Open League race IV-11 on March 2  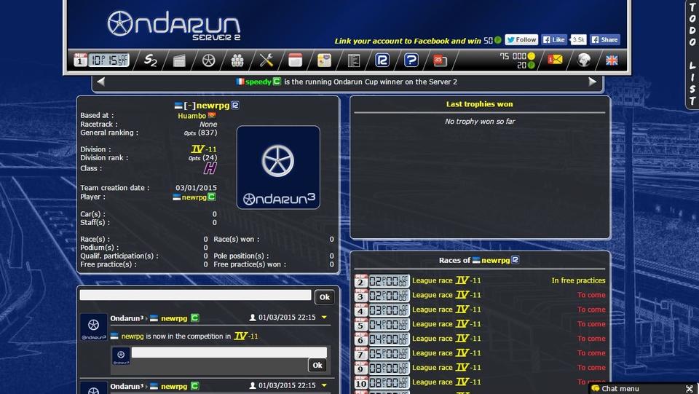446,280
